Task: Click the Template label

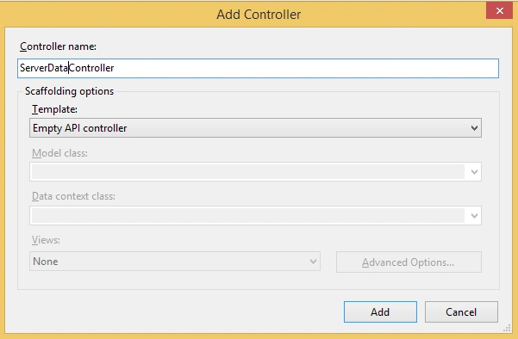Action: (x=54, y=109)
